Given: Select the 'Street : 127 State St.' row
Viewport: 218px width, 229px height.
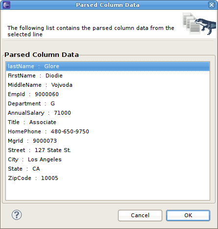Looking at the screenshot, I should coord(108,150).
